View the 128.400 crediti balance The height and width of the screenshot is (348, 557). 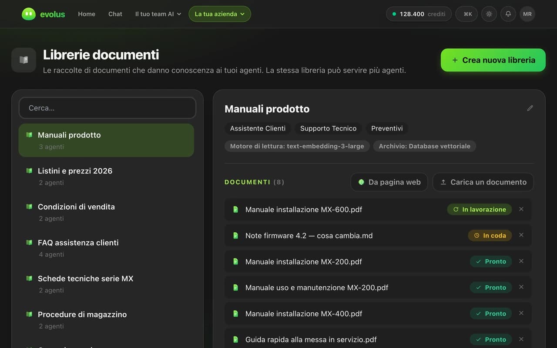click(x=419, y=14)
